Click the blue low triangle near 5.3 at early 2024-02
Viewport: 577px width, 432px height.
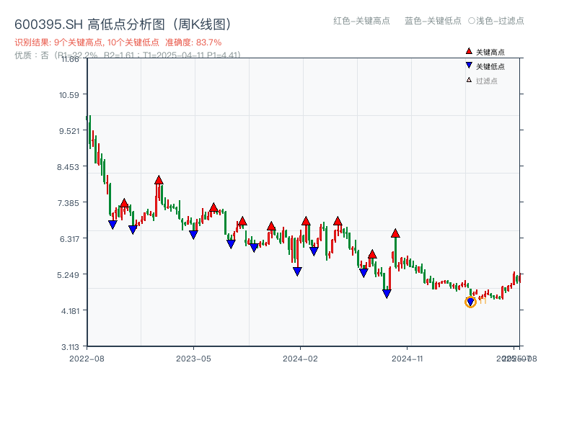click(x=297, y=271)
